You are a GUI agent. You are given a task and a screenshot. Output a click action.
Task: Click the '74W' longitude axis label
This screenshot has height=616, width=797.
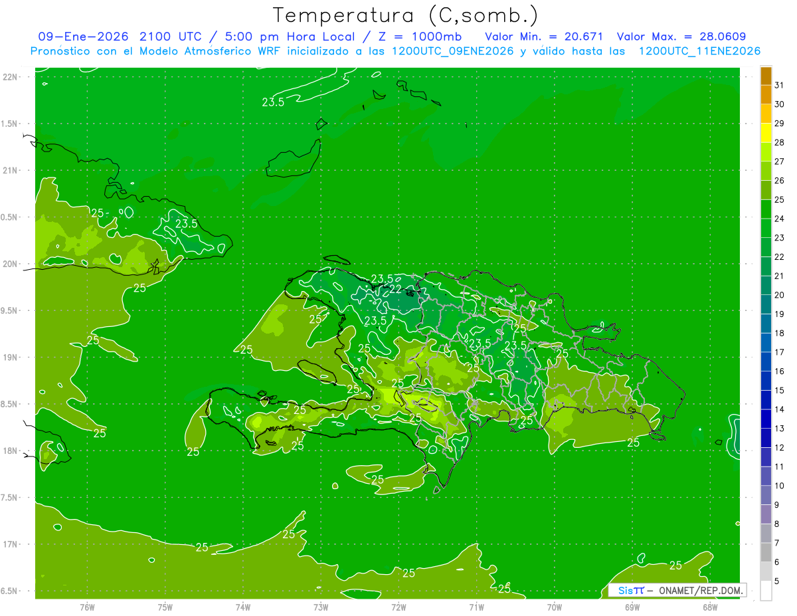pos(243,607)
